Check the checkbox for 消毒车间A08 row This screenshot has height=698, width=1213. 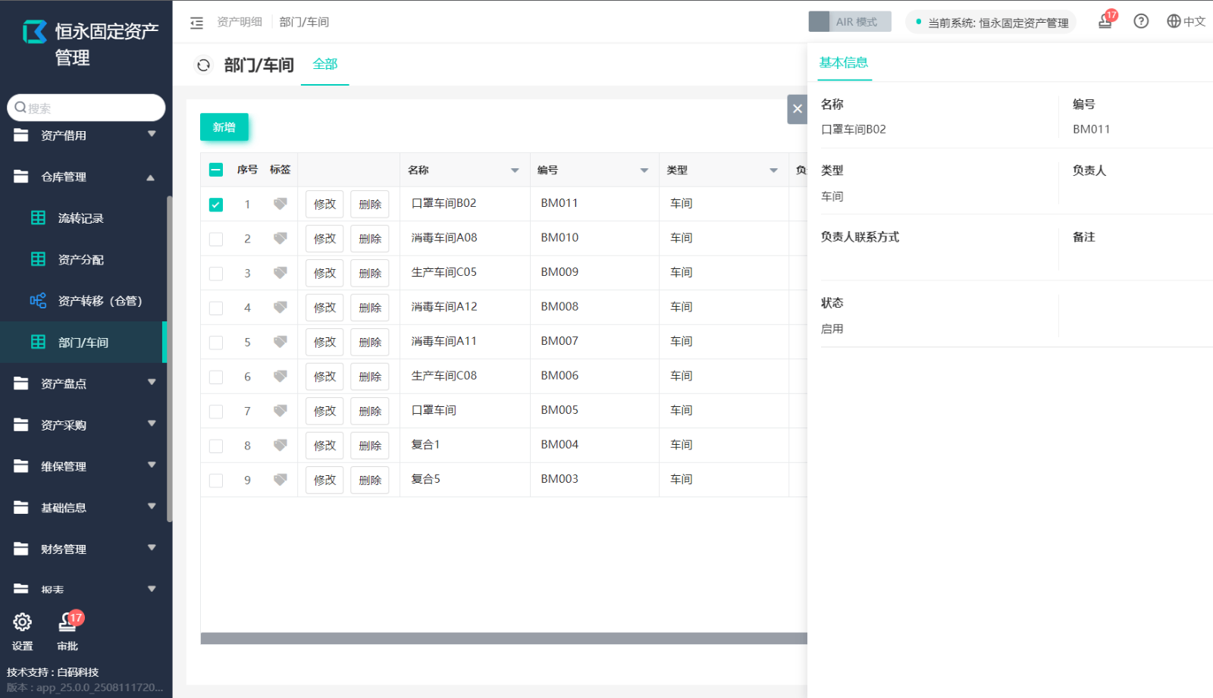click(x=216, y=239)
